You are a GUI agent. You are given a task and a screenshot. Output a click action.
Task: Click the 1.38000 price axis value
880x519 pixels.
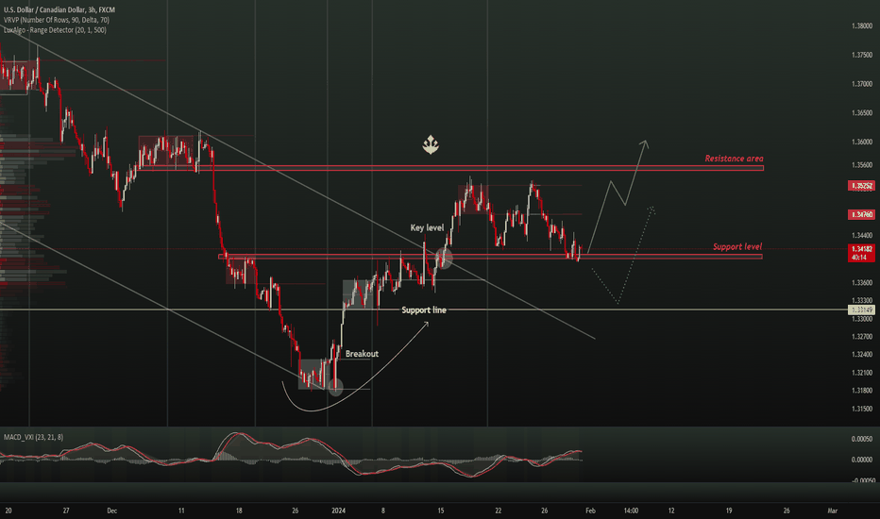(862, 25)
